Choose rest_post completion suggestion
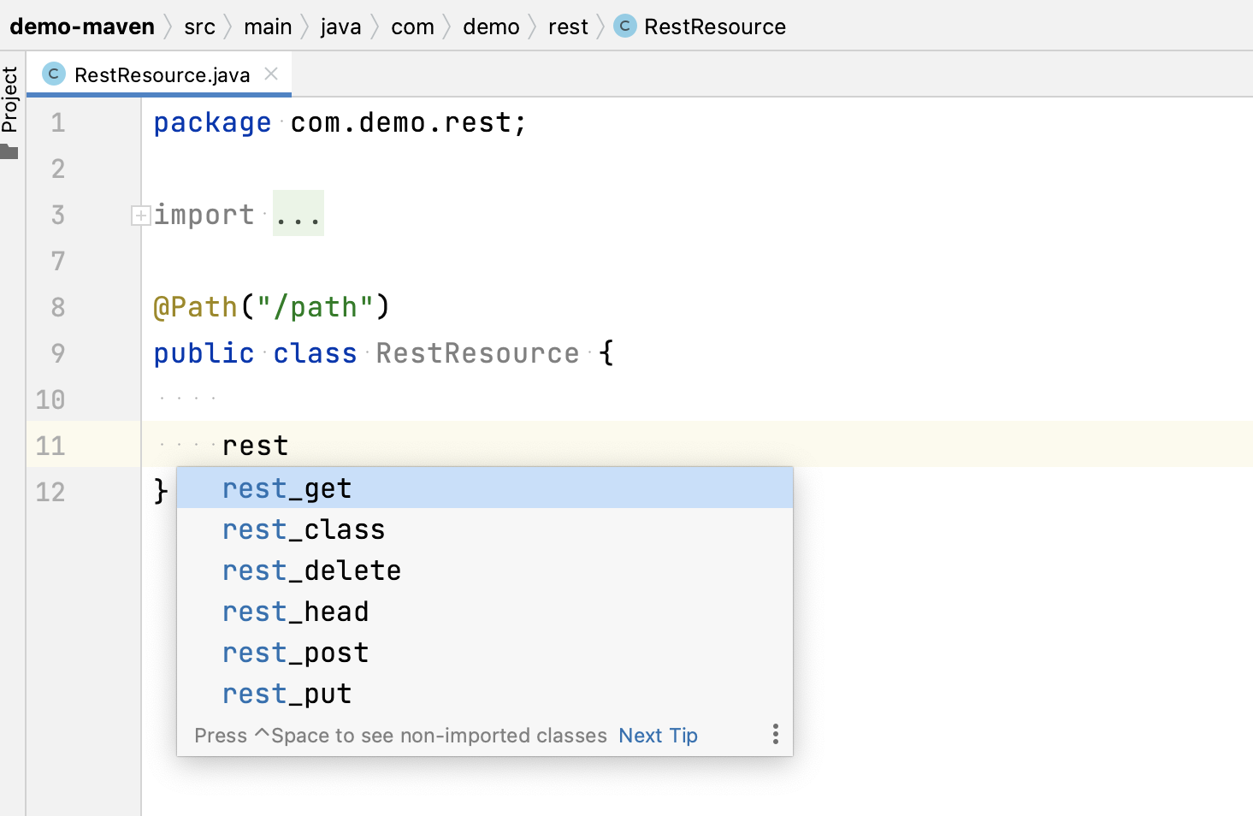 point(485,653)
